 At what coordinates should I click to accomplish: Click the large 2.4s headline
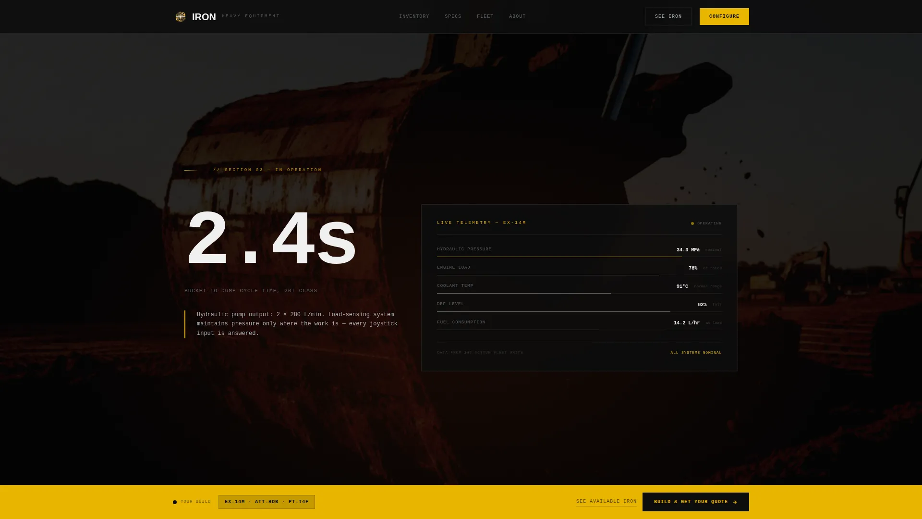(271, 239)
